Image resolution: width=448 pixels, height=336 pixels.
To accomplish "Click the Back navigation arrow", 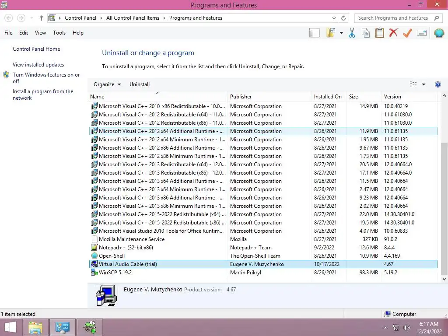I will coord(9,18).
